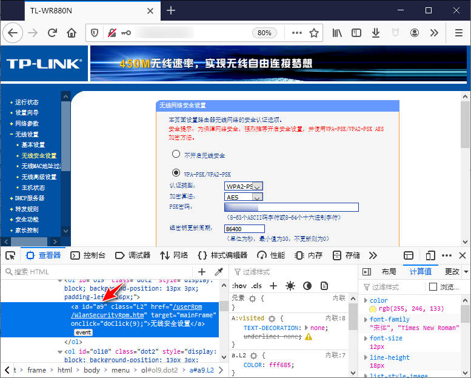This screenshot has width=471, height=378.
Task: Open 运行状态 in router menu
Action: (27, 103)
